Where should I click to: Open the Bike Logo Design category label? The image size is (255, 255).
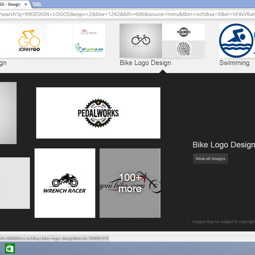point(145,63)
